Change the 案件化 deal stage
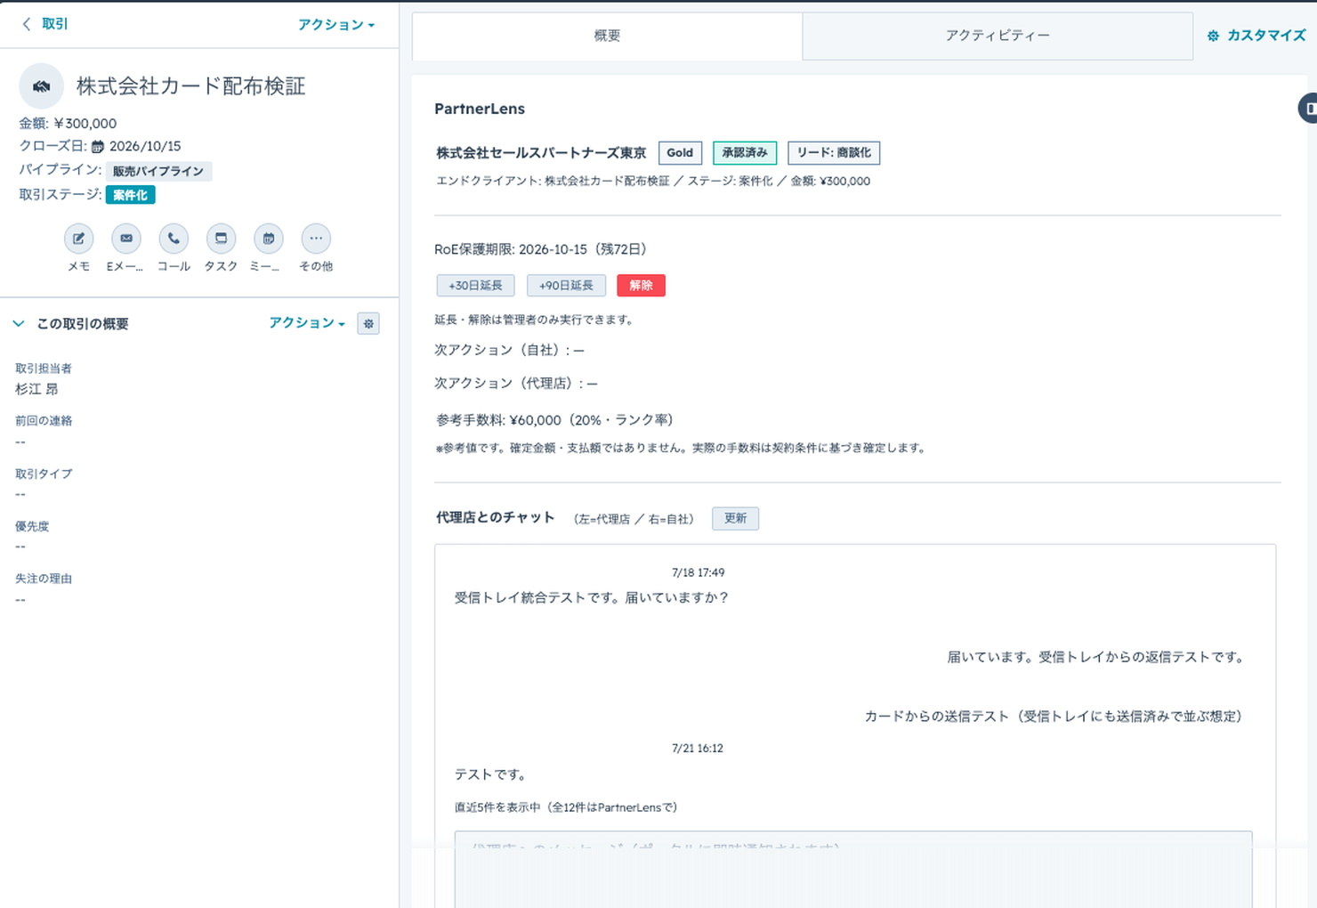Screen dimensions: 1317x908 [x=131, y=195]
